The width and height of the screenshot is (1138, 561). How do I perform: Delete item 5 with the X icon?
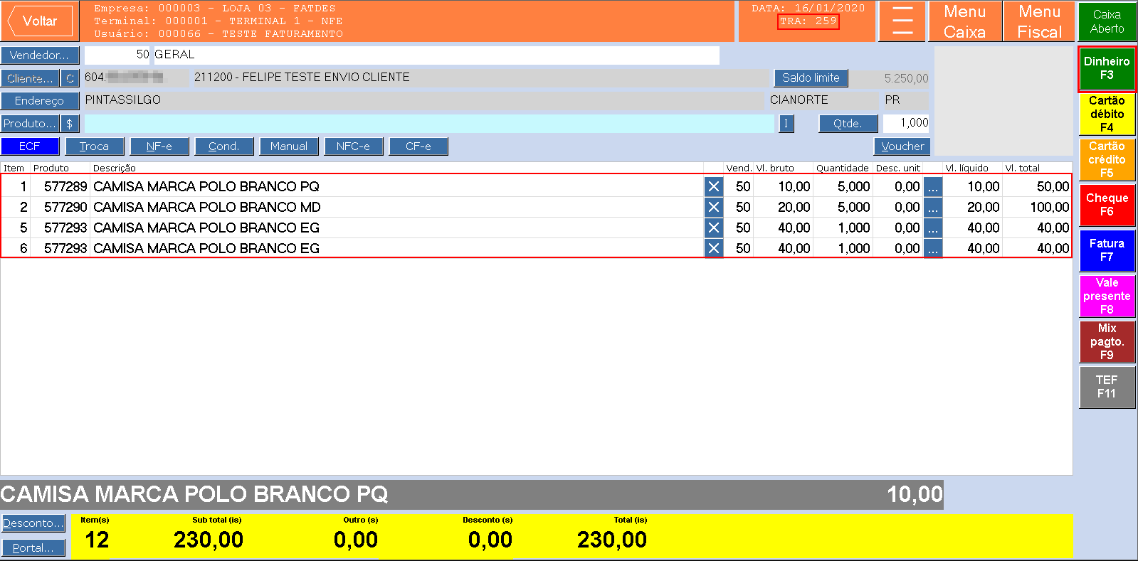713,228
